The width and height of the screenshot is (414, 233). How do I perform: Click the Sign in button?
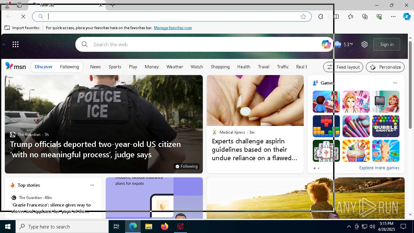coord(387,44)
